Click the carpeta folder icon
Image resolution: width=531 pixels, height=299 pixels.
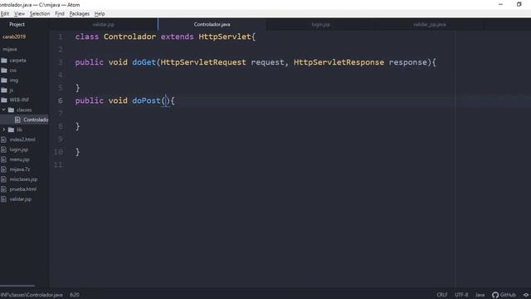coord(4,61)
